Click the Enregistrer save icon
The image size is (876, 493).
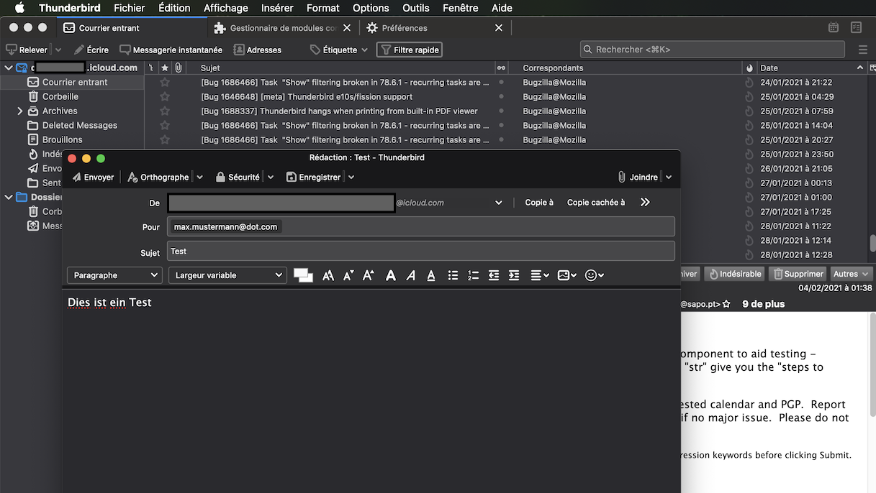click(x=292, y=178)
